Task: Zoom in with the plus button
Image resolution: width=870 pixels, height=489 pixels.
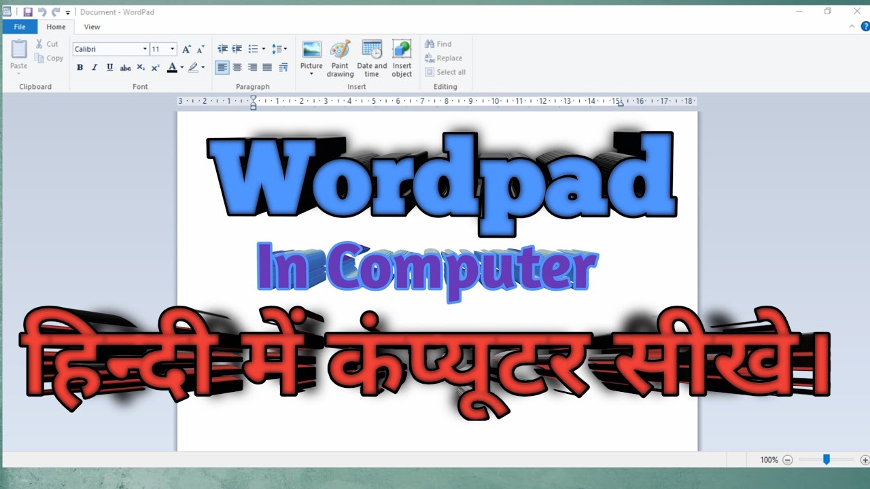Action: pos(865,460)
